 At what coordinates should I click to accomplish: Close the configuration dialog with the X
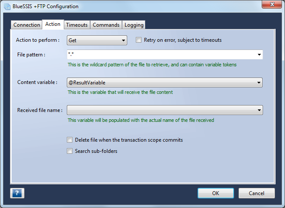pyautogui.click(x=272, y=4)
